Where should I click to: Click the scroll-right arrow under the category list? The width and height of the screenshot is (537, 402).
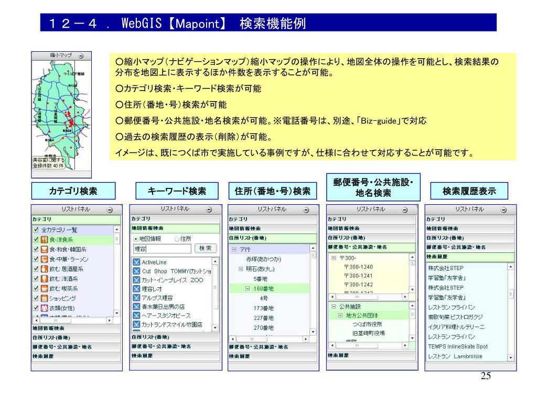click(x=110, y=320)
